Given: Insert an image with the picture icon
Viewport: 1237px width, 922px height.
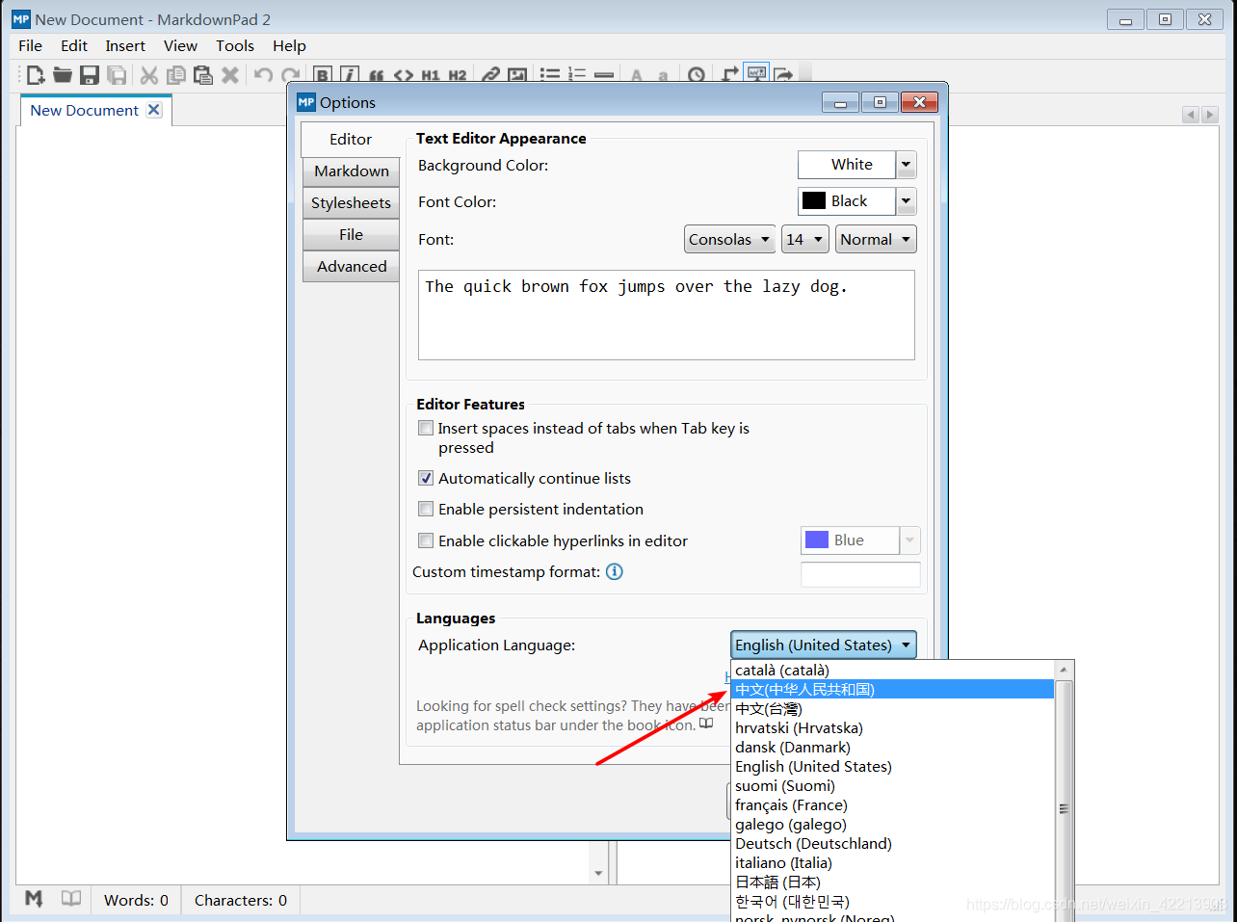Looking at the screenshot, I should click(517, 75).
